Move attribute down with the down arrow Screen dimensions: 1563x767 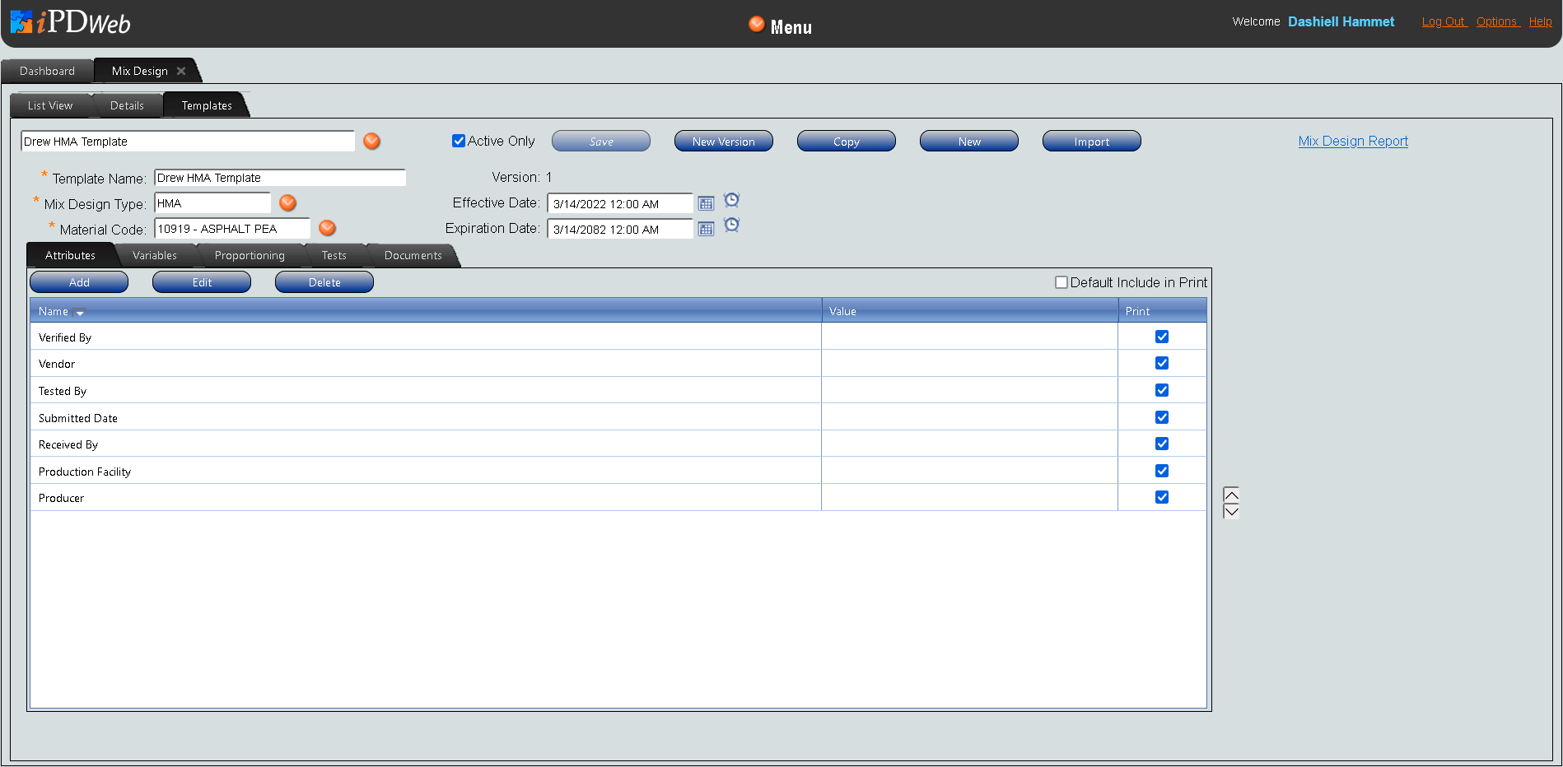[1231, 511]
